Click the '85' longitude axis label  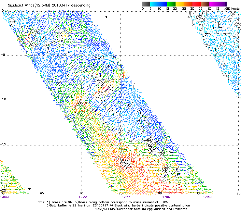click(x=199, y=193)
